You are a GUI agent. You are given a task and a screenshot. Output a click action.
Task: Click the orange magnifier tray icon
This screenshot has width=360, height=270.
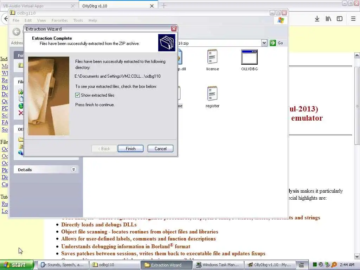pyautogui.click(x=334, y=265)
